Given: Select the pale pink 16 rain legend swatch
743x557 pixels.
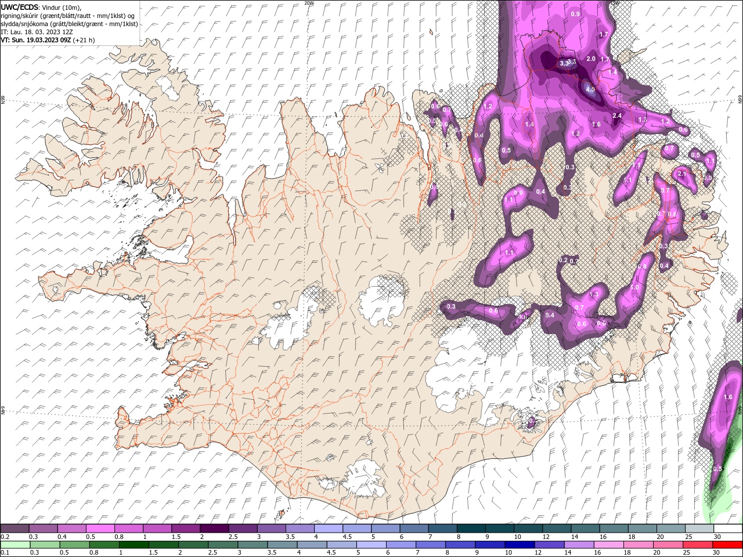Looking at the screenshot, I should click(609, 545).
